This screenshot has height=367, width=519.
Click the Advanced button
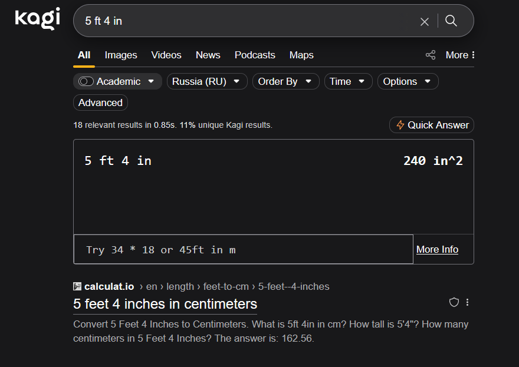point(100,103)
